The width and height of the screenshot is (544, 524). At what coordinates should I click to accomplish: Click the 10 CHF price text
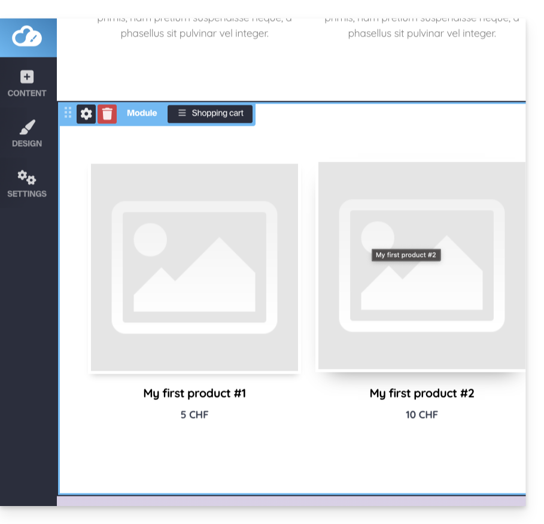(x=422, y=414)
